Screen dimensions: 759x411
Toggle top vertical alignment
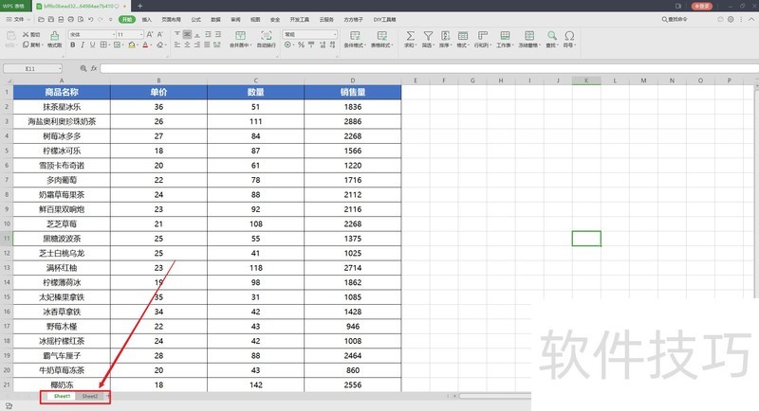tap(177, 34)
